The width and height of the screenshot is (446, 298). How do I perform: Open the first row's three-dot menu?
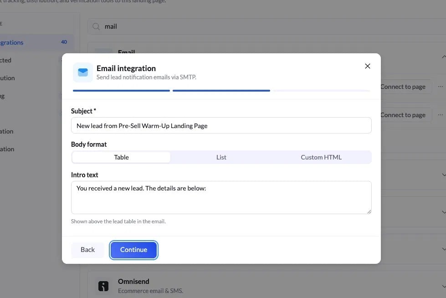pyautogui.click(x=441, y=87)
